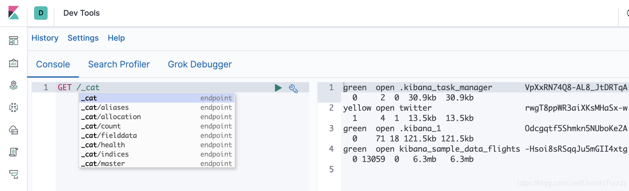Open the Help link
This screenshot has height=191, width=629.
[x=116, y=38]
